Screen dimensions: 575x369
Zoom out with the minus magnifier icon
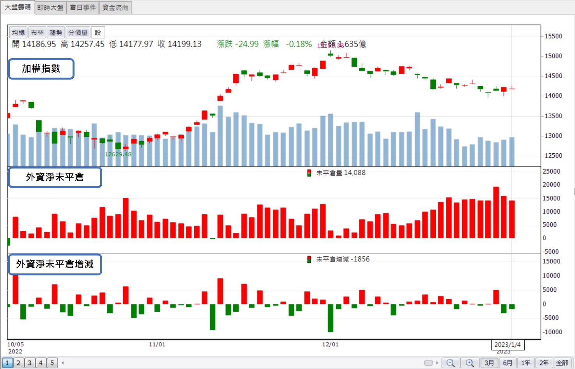451,363
